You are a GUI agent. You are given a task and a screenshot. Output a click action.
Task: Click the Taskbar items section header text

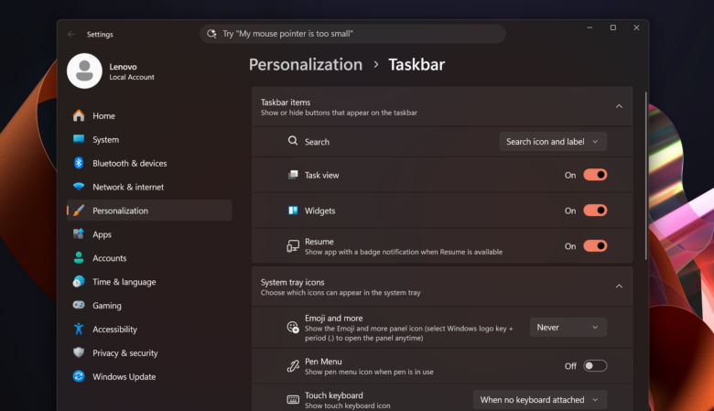click(286, 102)
